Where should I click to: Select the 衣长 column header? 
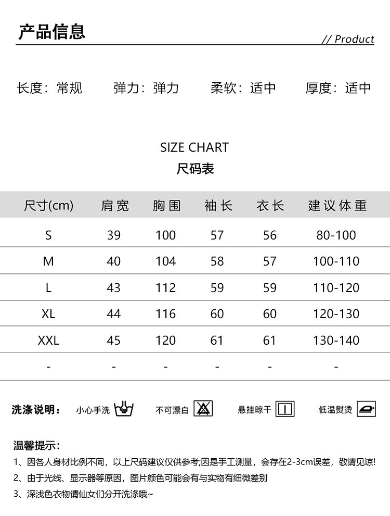pos(270,205)
